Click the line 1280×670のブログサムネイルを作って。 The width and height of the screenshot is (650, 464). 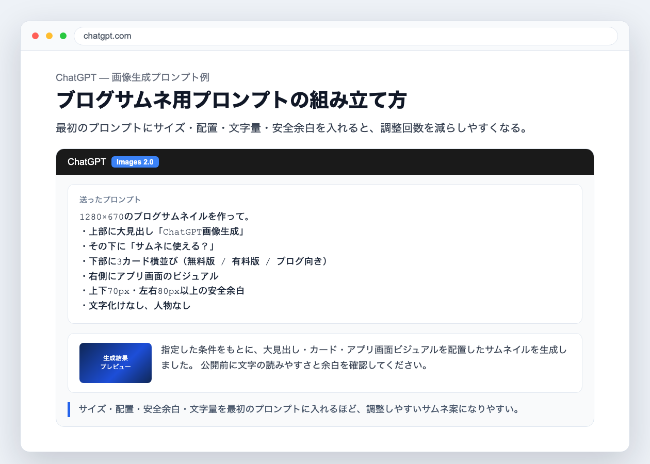click(165, 216)
